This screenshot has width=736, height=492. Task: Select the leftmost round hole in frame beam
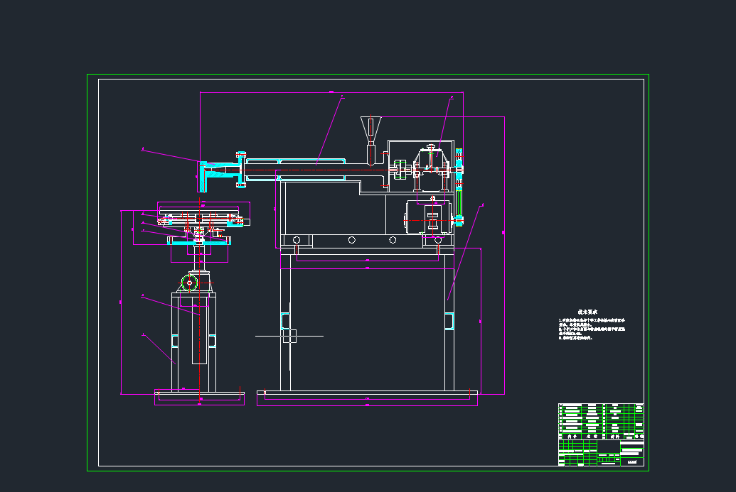[297, 240]
